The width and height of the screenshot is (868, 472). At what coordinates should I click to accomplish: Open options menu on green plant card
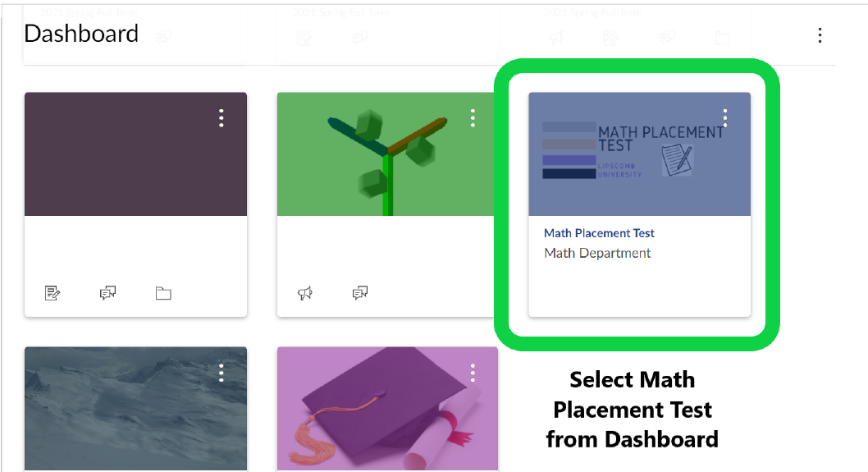[x=473, y=118]
